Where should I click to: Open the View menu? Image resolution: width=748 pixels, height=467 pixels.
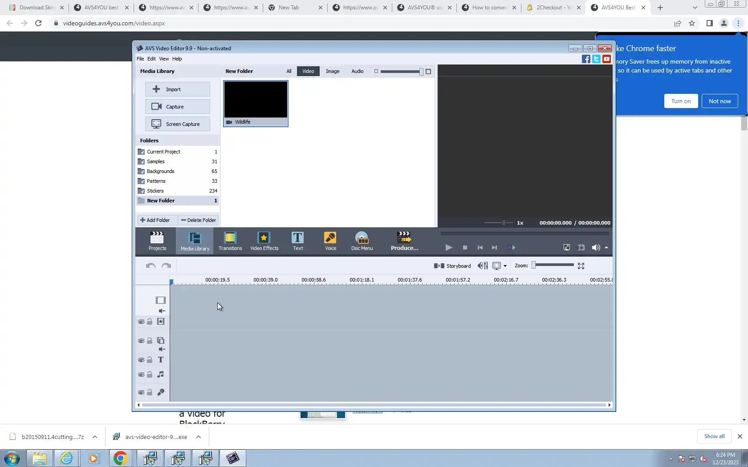(x=164, y=59)
